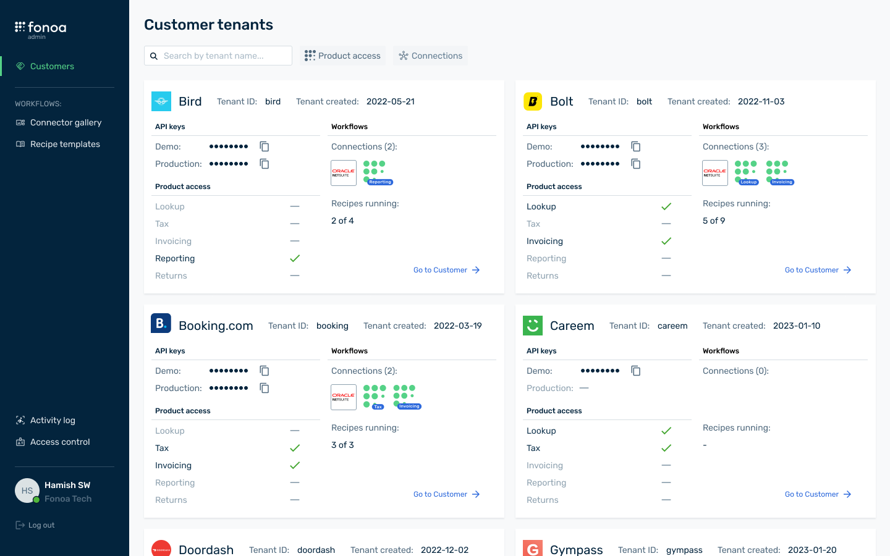
Task: Click Bird's Lookup access dash
Action: click(x=295, y=206)
